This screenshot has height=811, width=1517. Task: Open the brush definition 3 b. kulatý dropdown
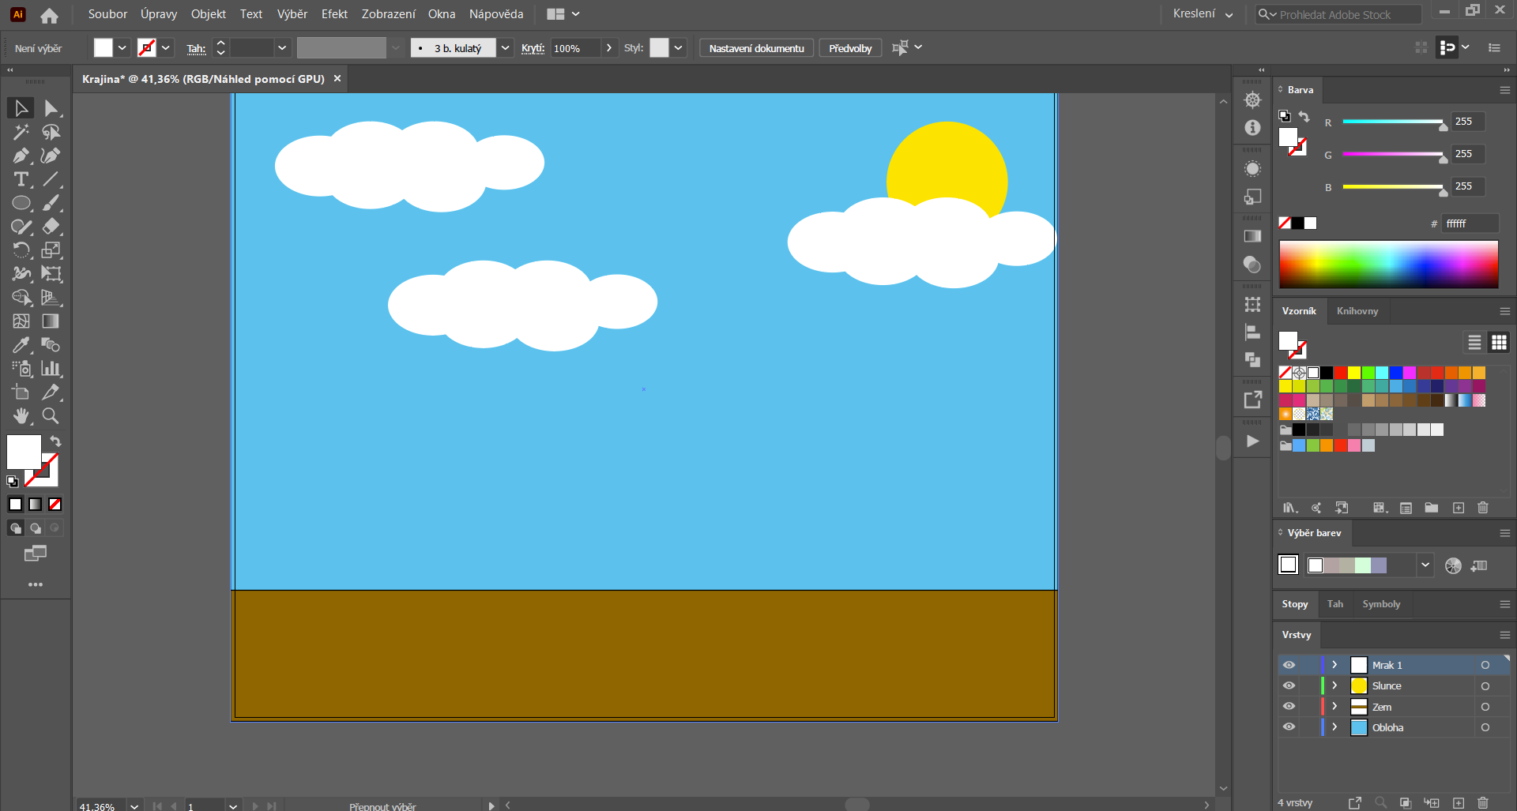click(505, 48)
